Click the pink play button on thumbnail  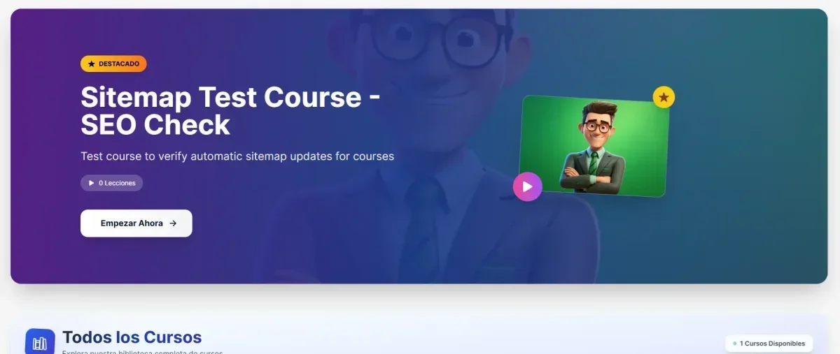coord(527,186)
